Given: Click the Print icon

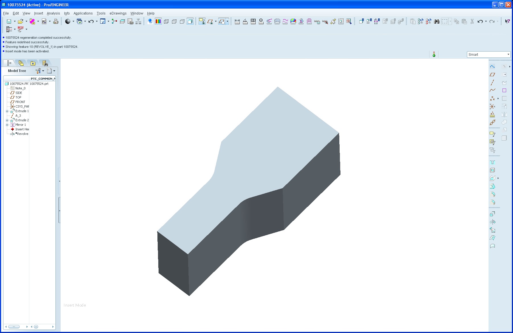Looking at the screenshot, I should (56, 21).
